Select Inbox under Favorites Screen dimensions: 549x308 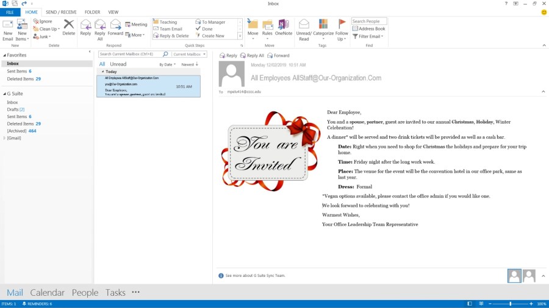[47, 63]
